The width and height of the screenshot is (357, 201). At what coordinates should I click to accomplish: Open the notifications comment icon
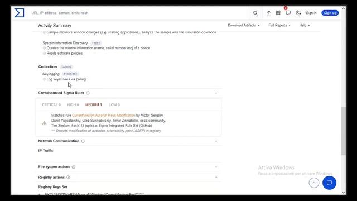288,13
